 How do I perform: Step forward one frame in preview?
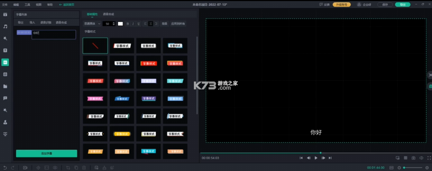click(323, 158)
